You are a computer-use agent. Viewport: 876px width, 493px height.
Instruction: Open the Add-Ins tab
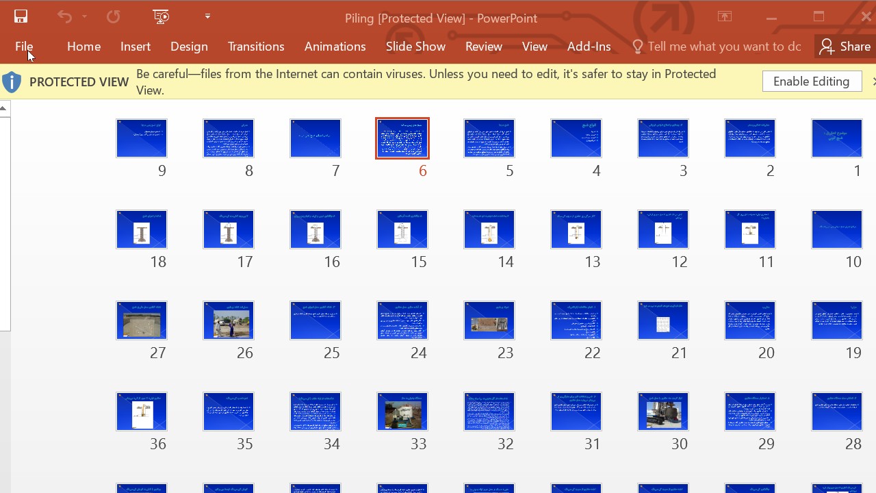coord(589,47)
